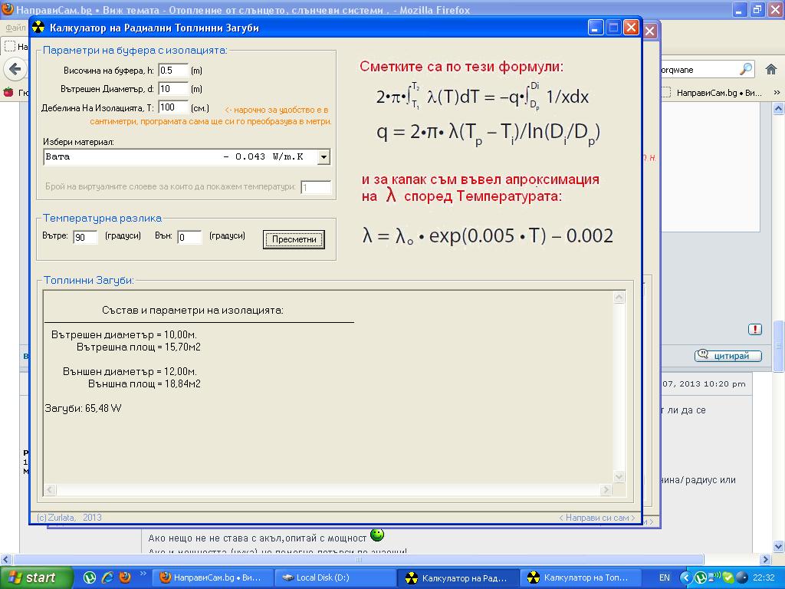Click the цитирай quote button
Screen dimensions: 785x589
pyautogui.click(x=728, y=356)
